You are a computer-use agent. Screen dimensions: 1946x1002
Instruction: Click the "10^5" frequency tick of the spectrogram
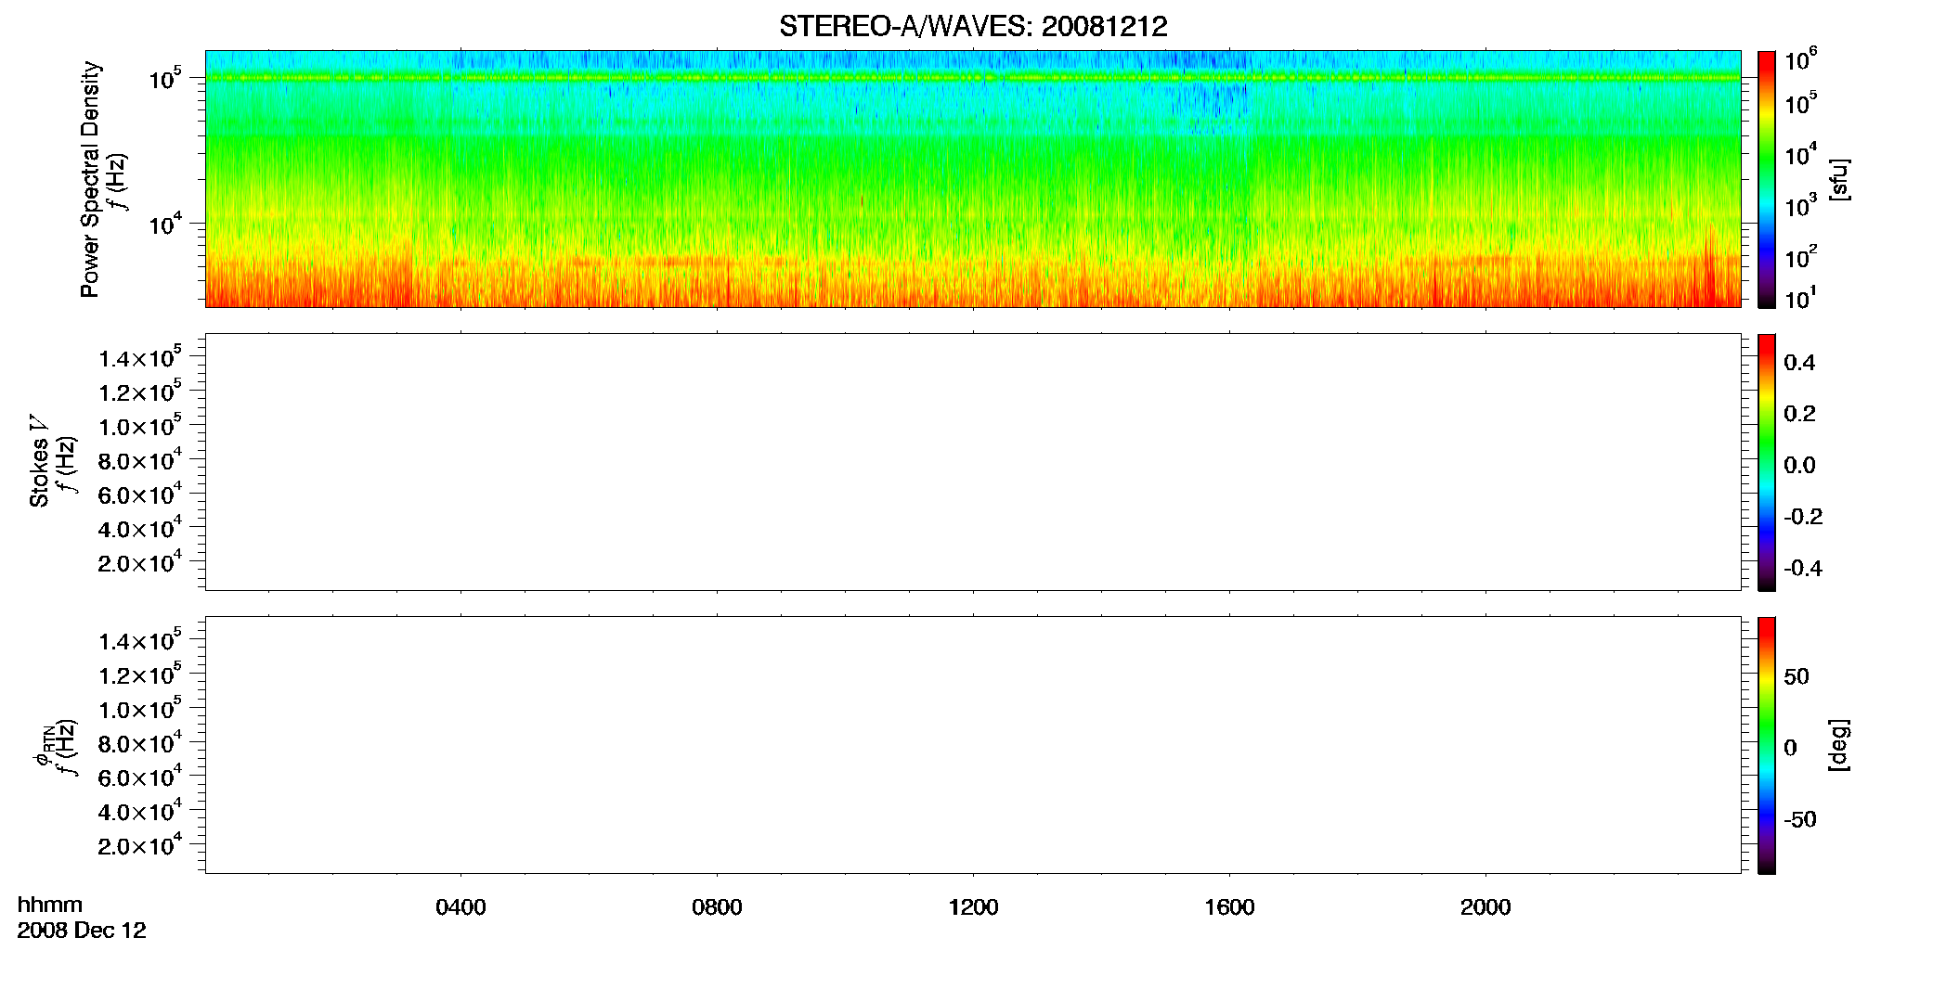[x=164, y=79]
